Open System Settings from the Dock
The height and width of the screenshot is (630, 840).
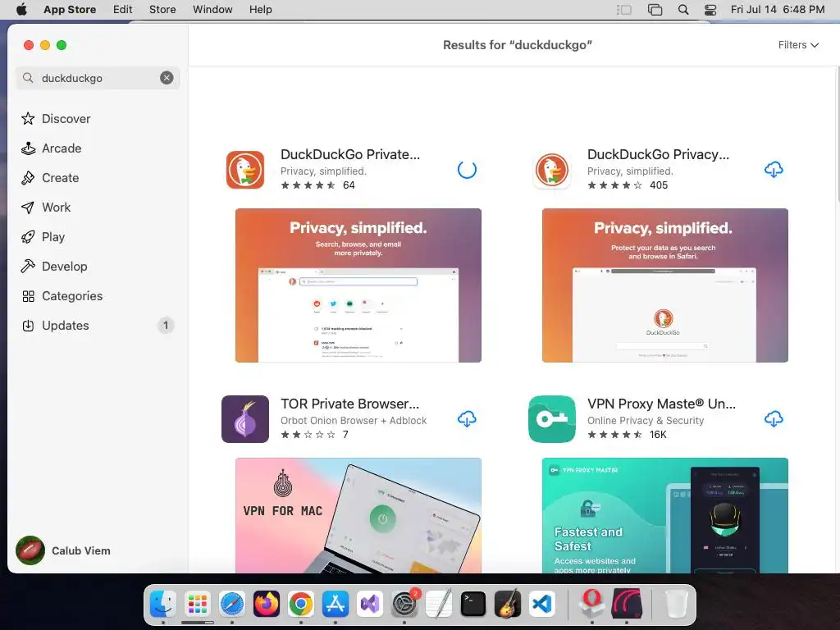click(x=404, y=605)
